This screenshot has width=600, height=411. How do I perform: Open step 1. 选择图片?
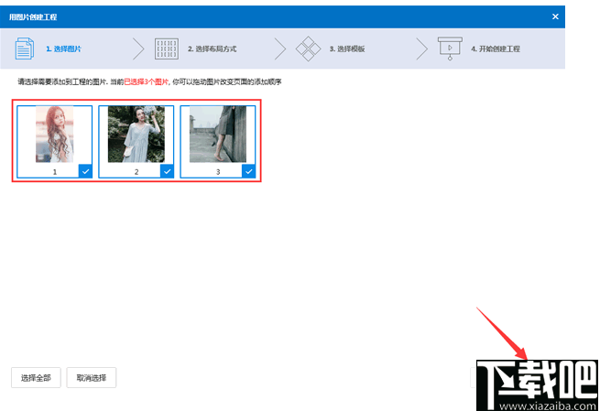point(63,49)
